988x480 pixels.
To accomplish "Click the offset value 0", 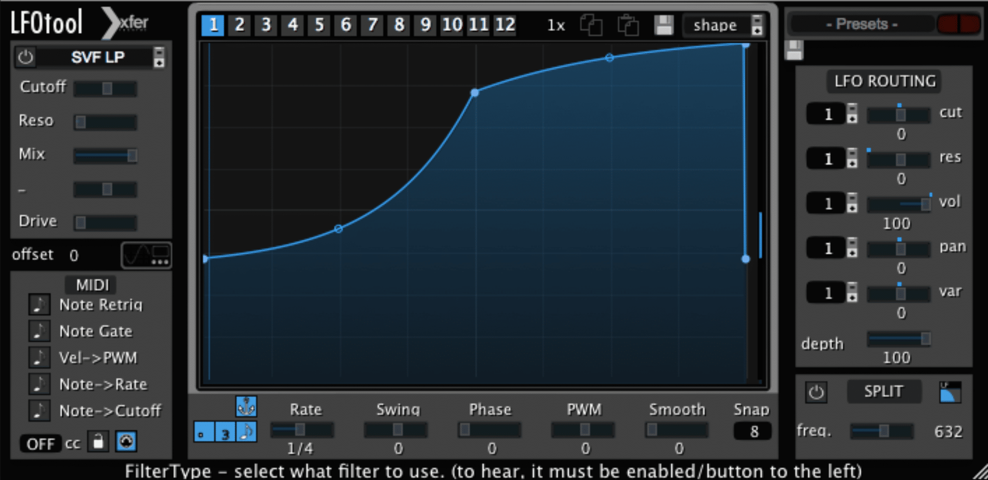I will [74, 255].
